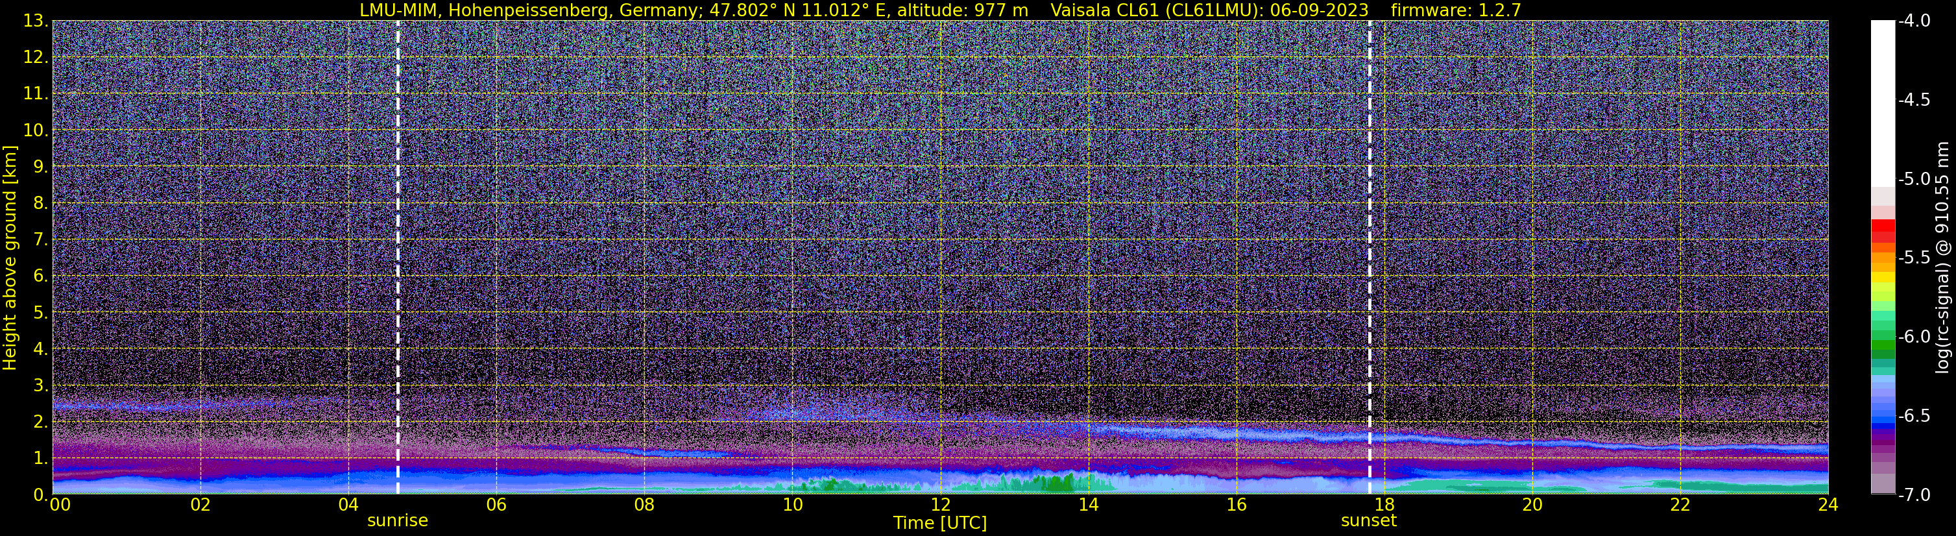The image size is (1956, 536).
Task: Click the '2.' height tick label
Action: coord(40,422)
